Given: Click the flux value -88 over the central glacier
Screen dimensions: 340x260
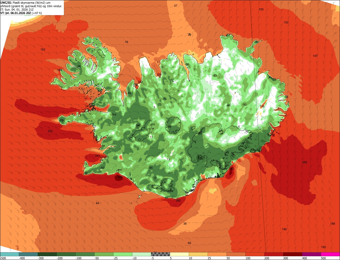Looking at the screenshot, I should click(169, 127).
